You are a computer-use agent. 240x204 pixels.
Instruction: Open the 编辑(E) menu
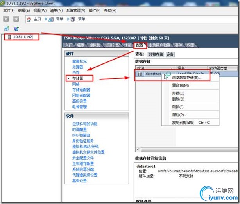[24, 11]
